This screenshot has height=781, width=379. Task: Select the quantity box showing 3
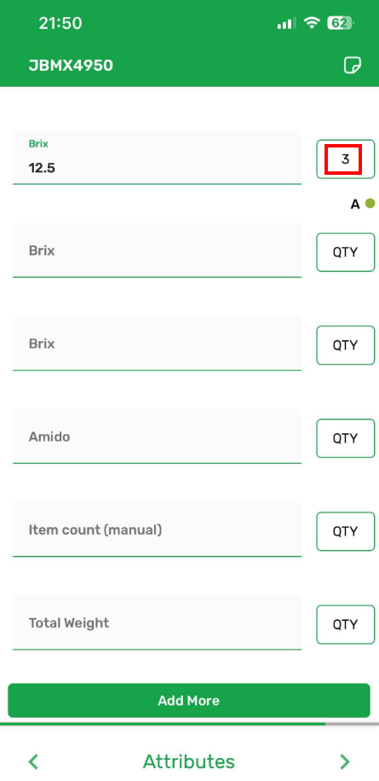[x=345, y=159]
